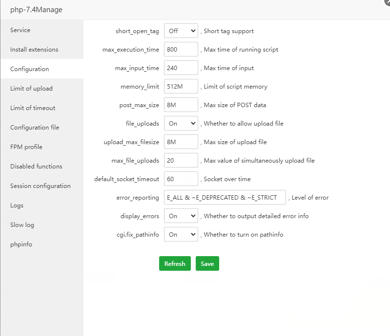Expand the cgi.fix_pathinfo dropdown

tap(181, 234)
